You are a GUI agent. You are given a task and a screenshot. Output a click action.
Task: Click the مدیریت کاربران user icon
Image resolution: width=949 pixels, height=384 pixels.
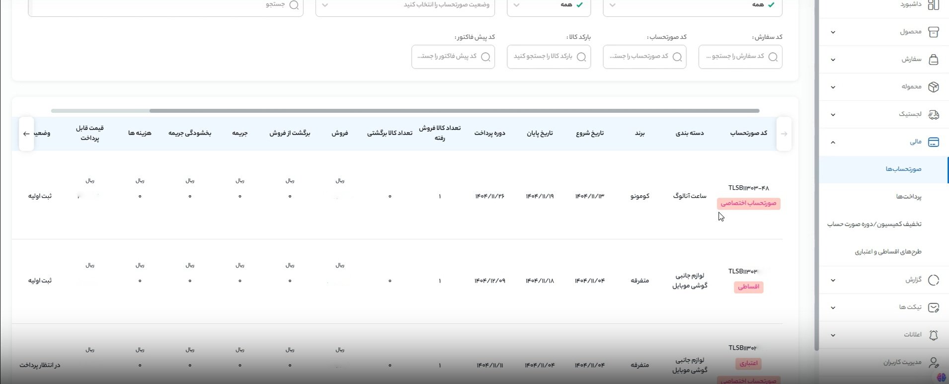point(933,362)
